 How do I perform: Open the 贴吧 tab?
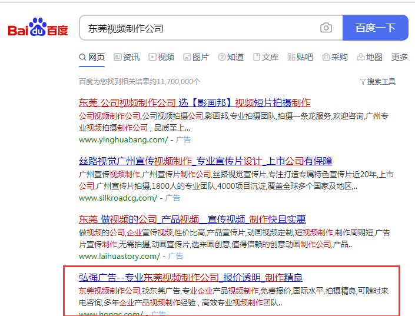(300, 57)
